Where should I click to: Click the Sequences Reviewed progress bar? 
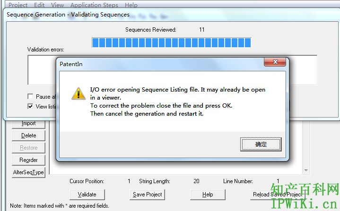click(172, 42)
